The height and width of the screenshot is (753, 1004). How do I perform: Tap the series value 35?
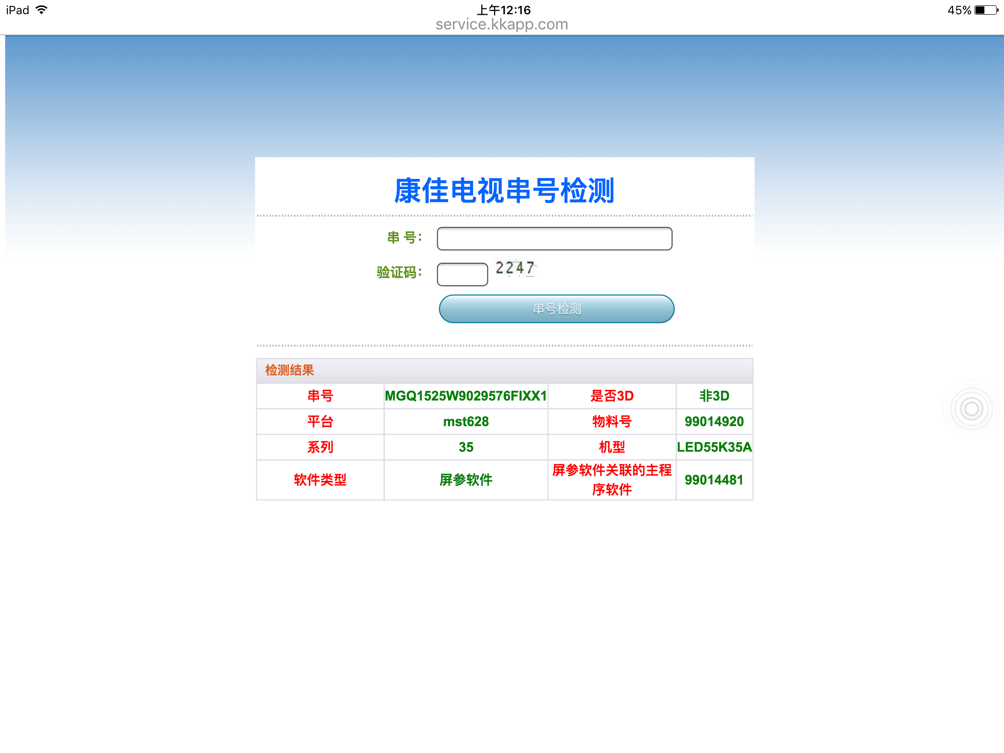[466, 447]
